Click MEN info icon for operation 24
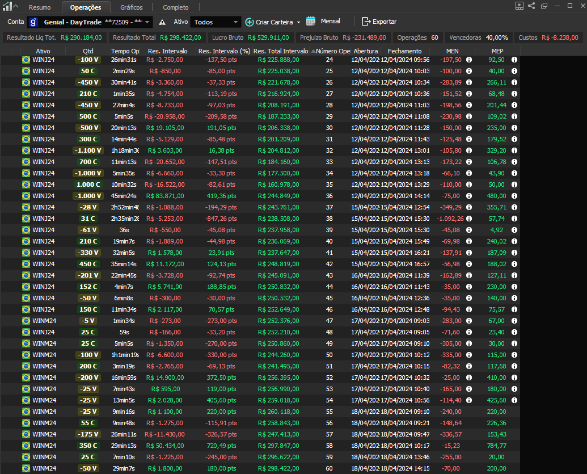The width and height of the screenshot is (587, 474). [x=468, y=60]
